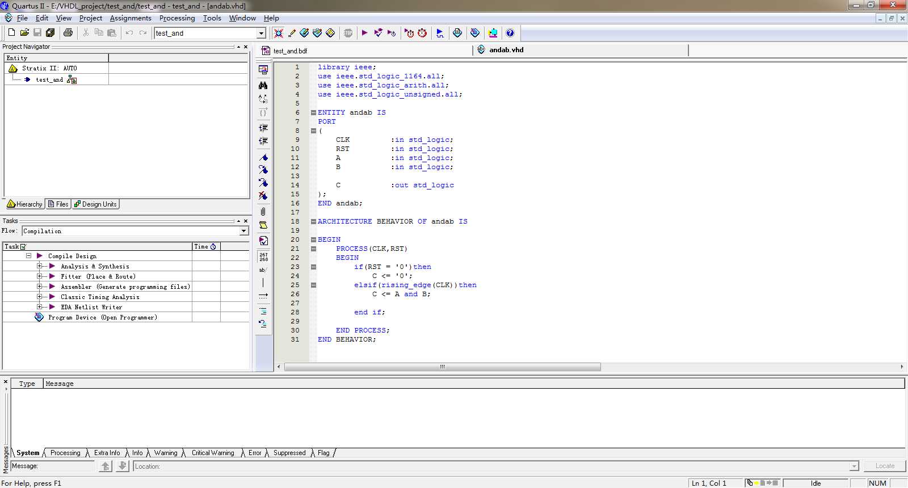Click the Undo arrow icon

pyautogui.click(x=129, y=33)
